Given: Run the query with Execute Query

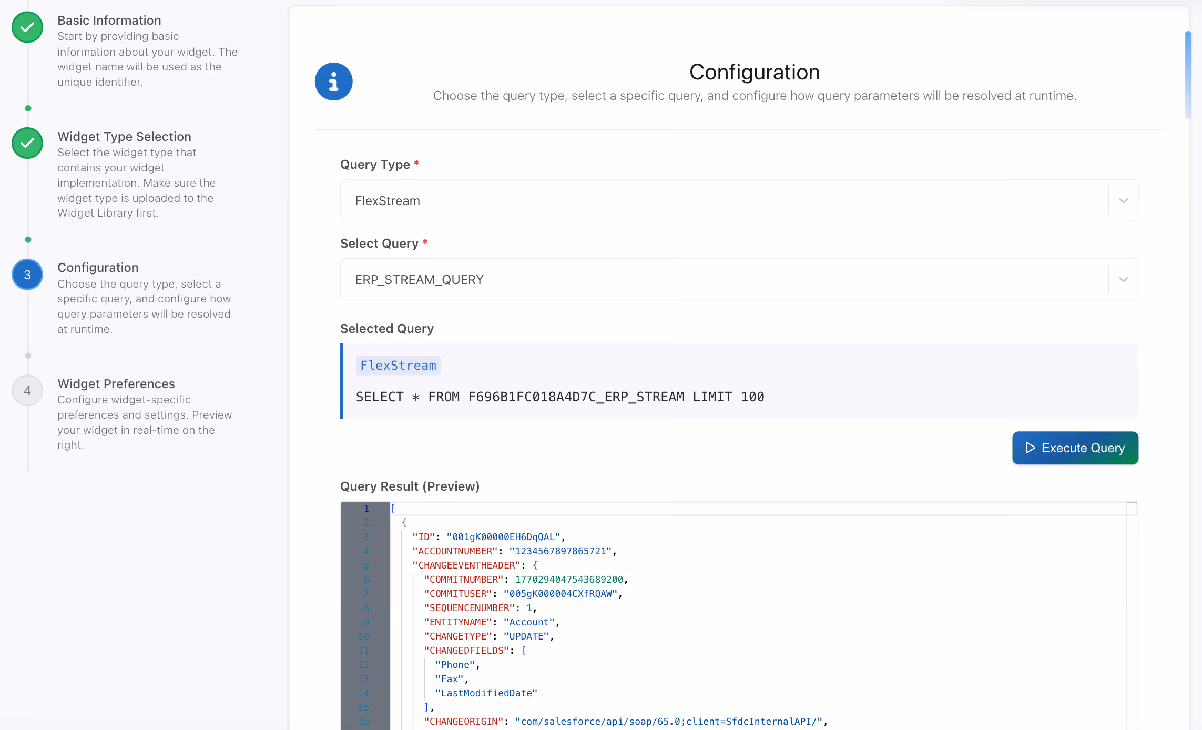Looking at the screenshot, I should coord(1075,448).
